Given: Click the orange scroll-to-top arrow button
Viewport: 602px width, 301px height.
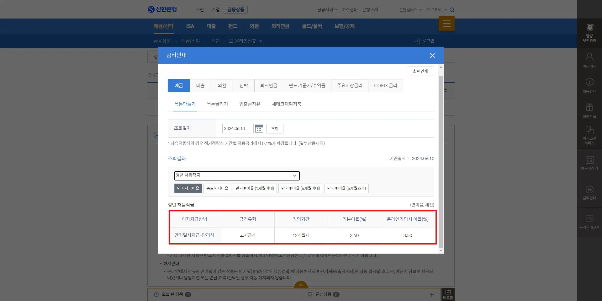Looking at the screenshot, I should click(301, 285).
